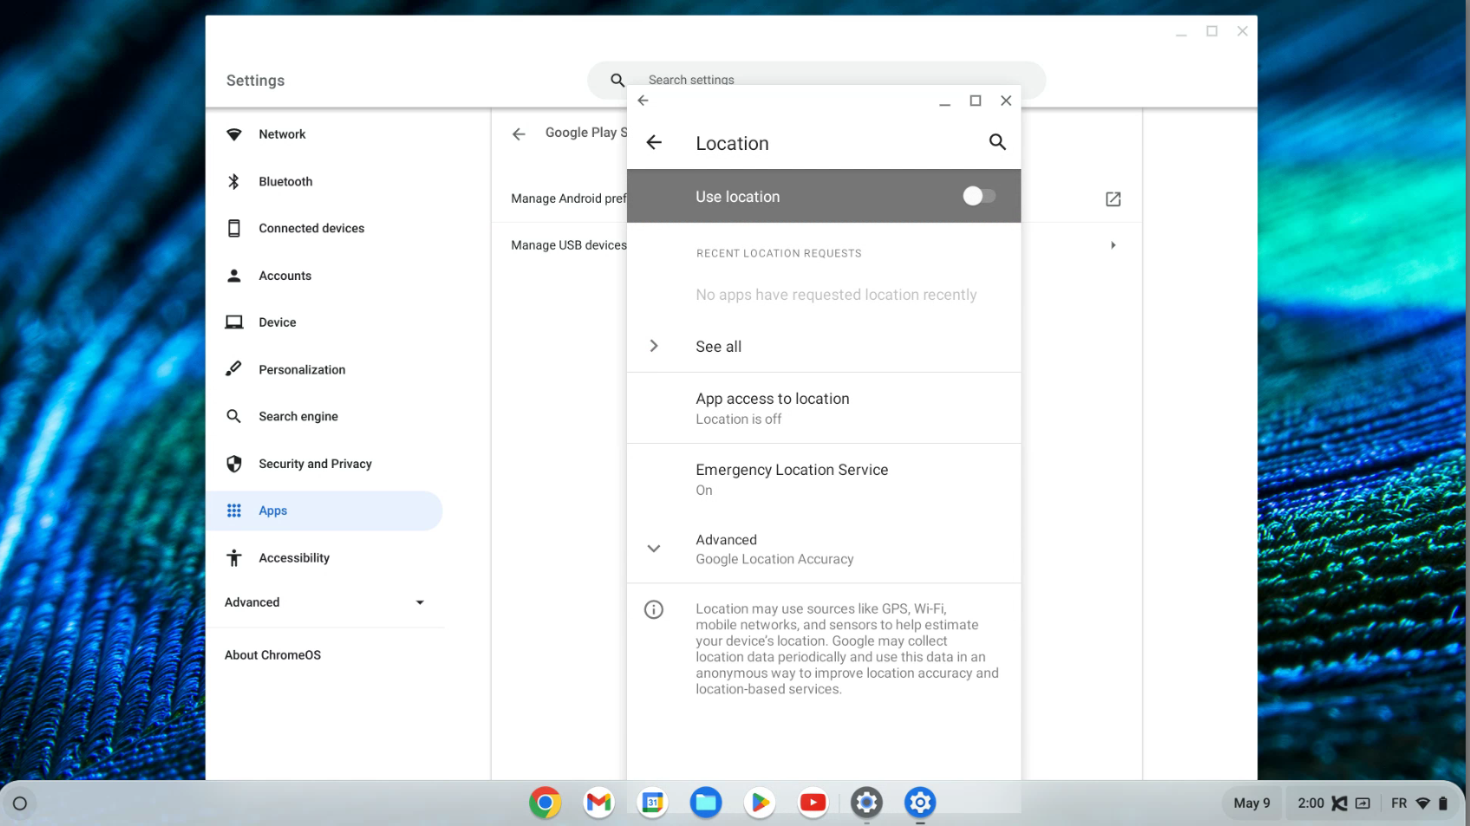Click the Personalization brush icon

[x=233, y=369]
